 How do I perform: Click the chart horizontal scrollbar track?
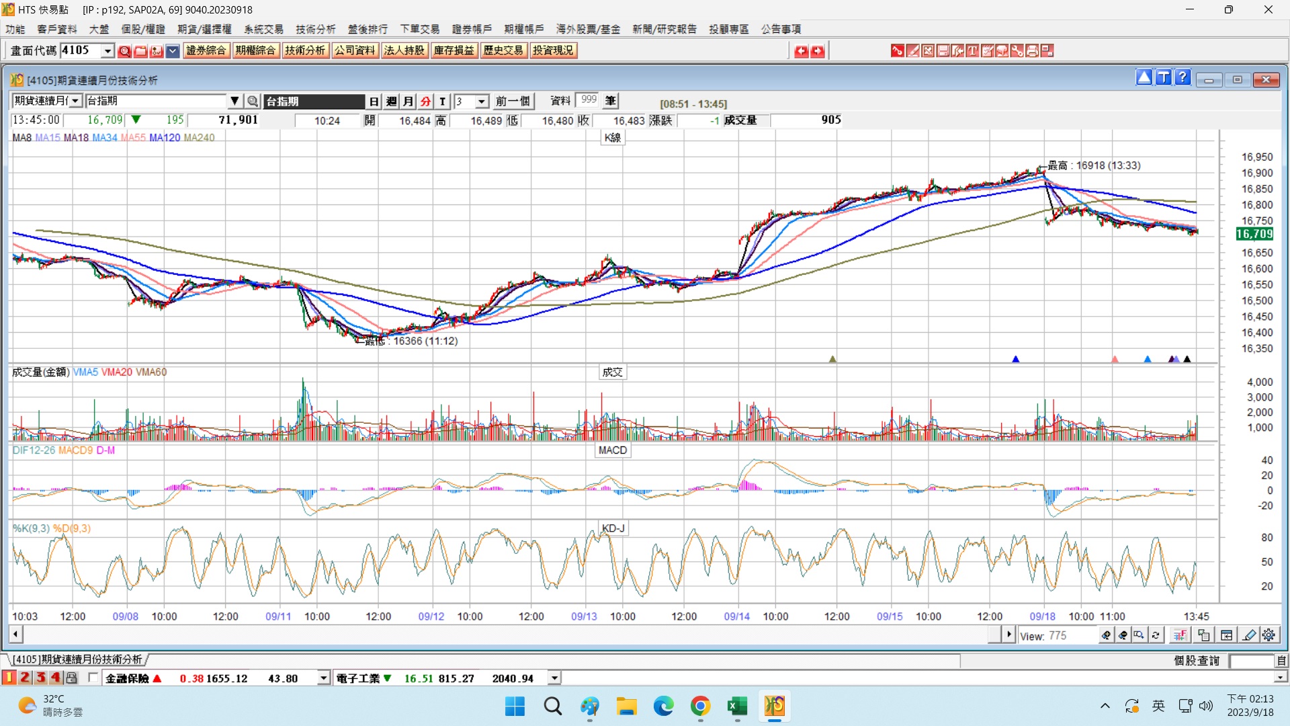504,634
